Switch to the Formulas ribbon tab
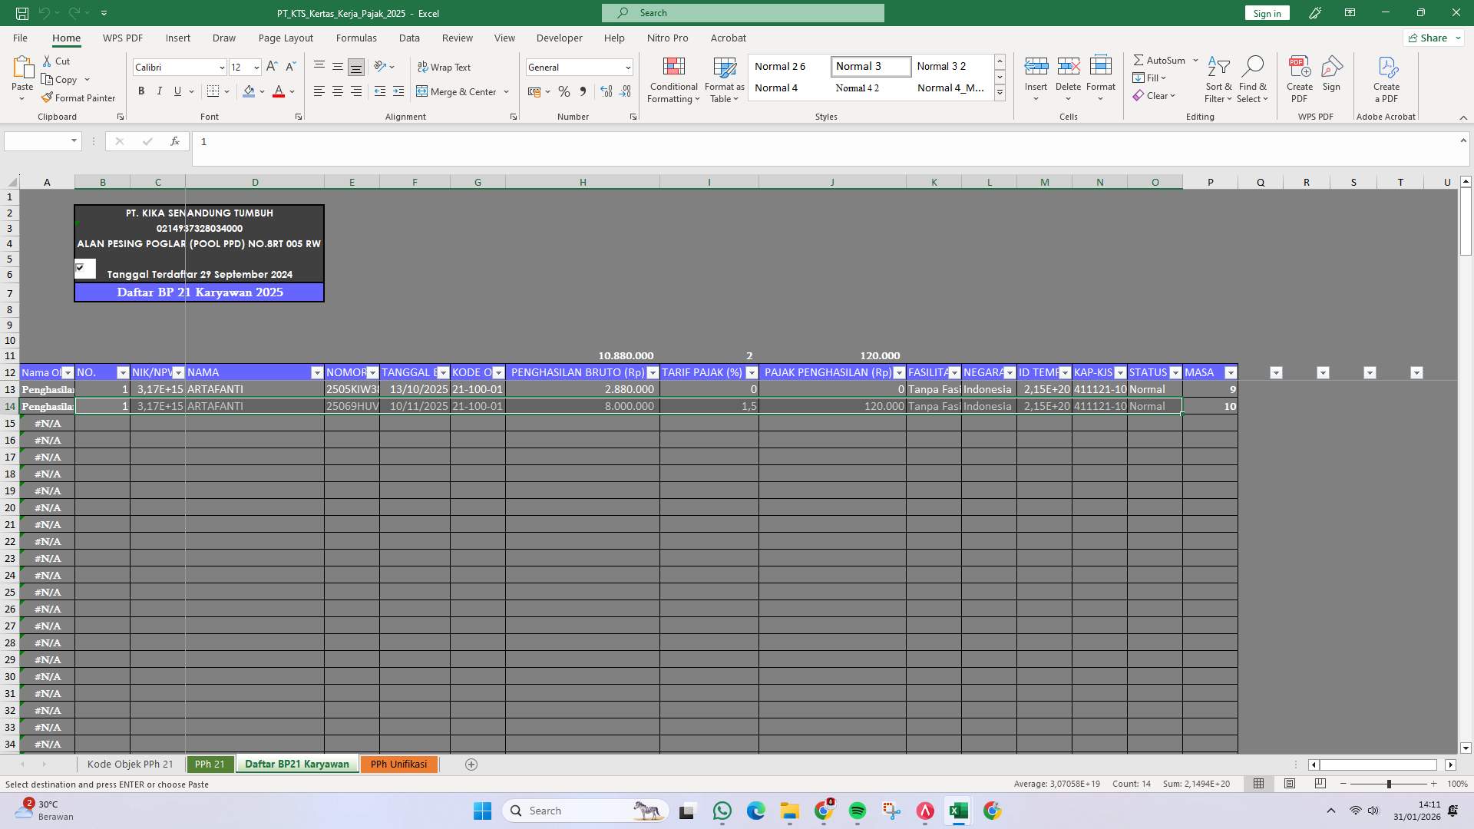The height and width of the screenshot is (829, 1474). click(357, 38)
